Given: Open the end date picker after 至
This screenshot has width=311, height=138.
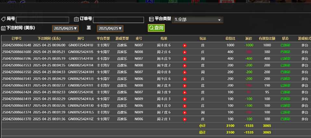Looking at the screenshot, I should (x=110, y=29).
